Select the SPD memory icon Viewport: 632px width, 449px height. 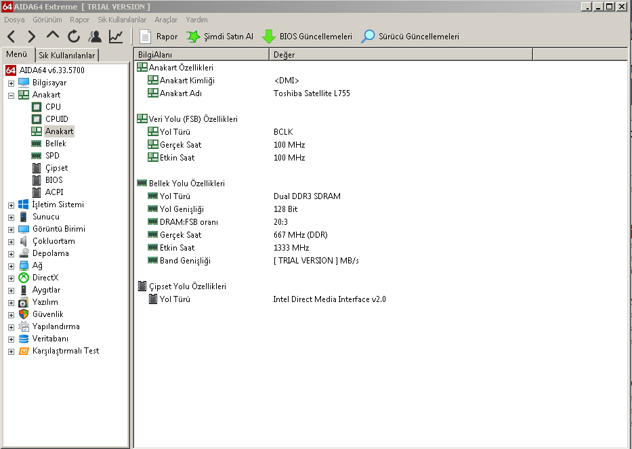pyautogui.click(x=37, y=156)
